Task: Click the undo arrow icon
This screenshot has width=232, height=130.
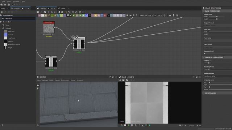Action: (x=12, y=5)
